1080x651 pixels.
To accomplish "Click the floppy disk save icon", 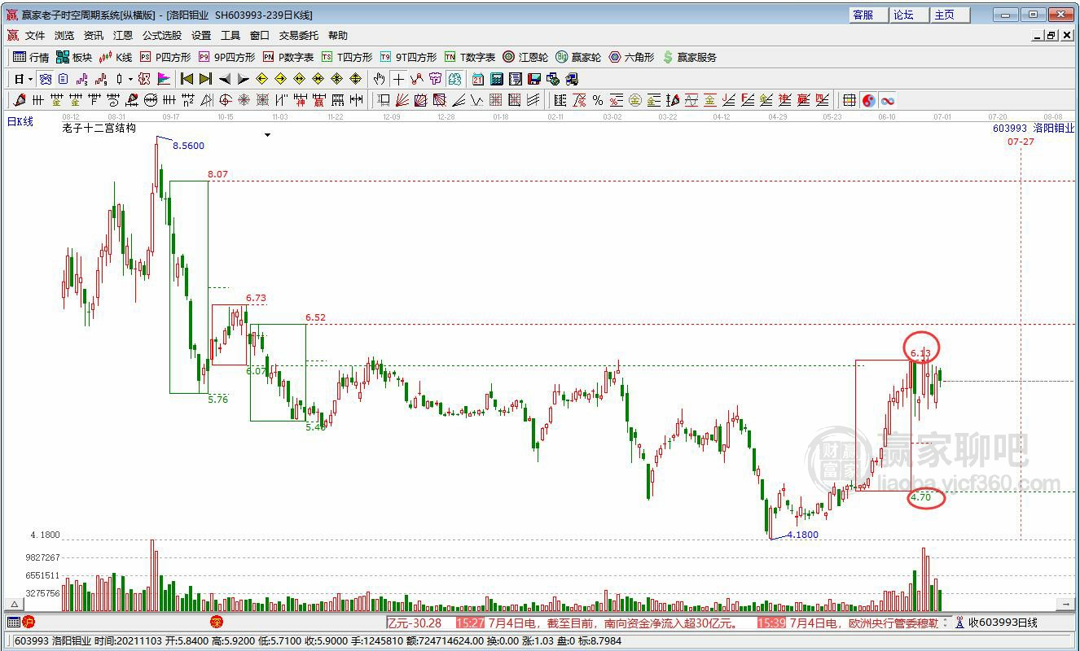I will tap(534, 79).
